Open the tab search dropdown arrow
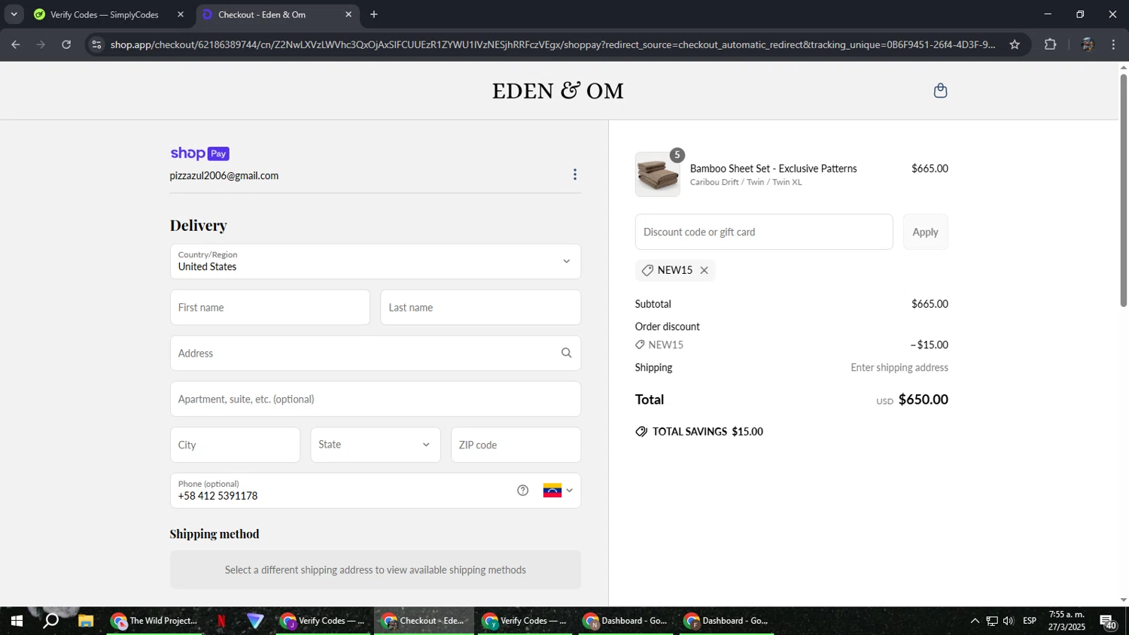The width and height of the screenshot is (1129, 635). pyautogui.click(x=14, y=14)
